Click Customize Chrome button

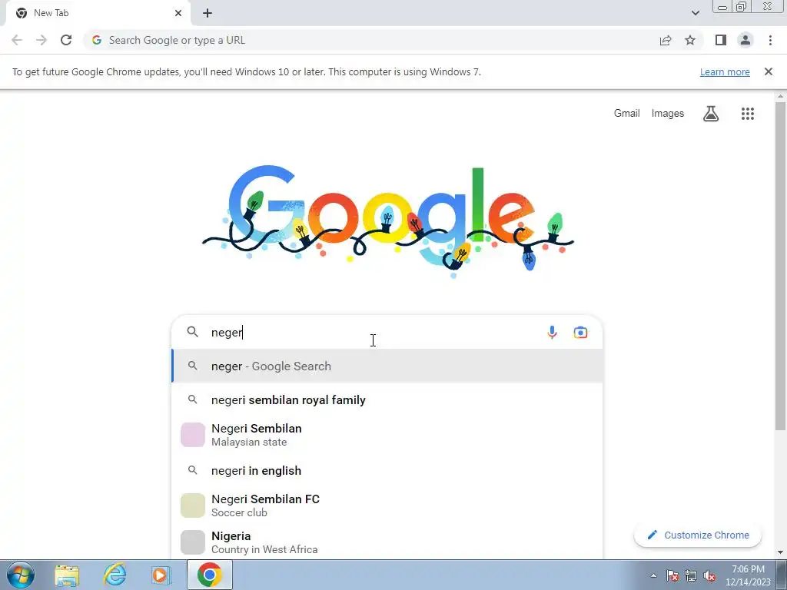click(698, 535)
